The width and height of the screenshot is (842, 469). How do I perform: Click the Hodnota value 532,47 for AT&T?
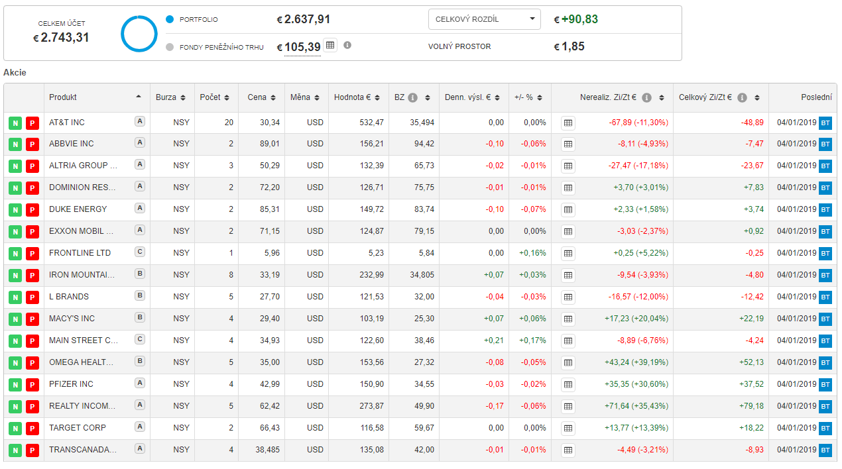(371, 123)
